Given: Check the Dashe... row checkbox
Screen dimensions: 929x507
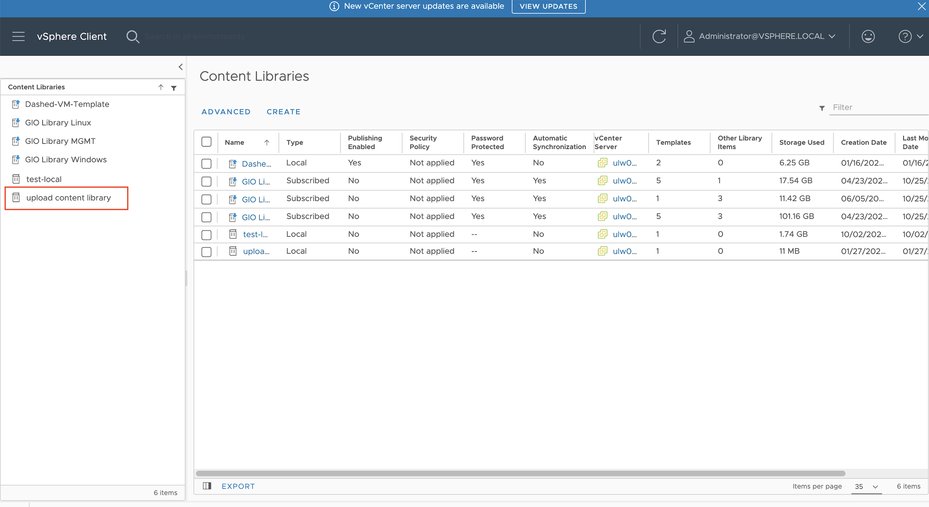Looking at the screenshot, I should point(206,163).
